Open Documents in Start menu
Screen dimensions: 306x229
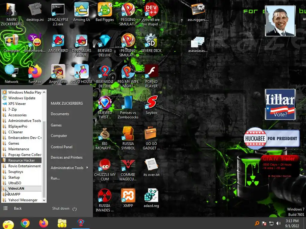[60, 114]
